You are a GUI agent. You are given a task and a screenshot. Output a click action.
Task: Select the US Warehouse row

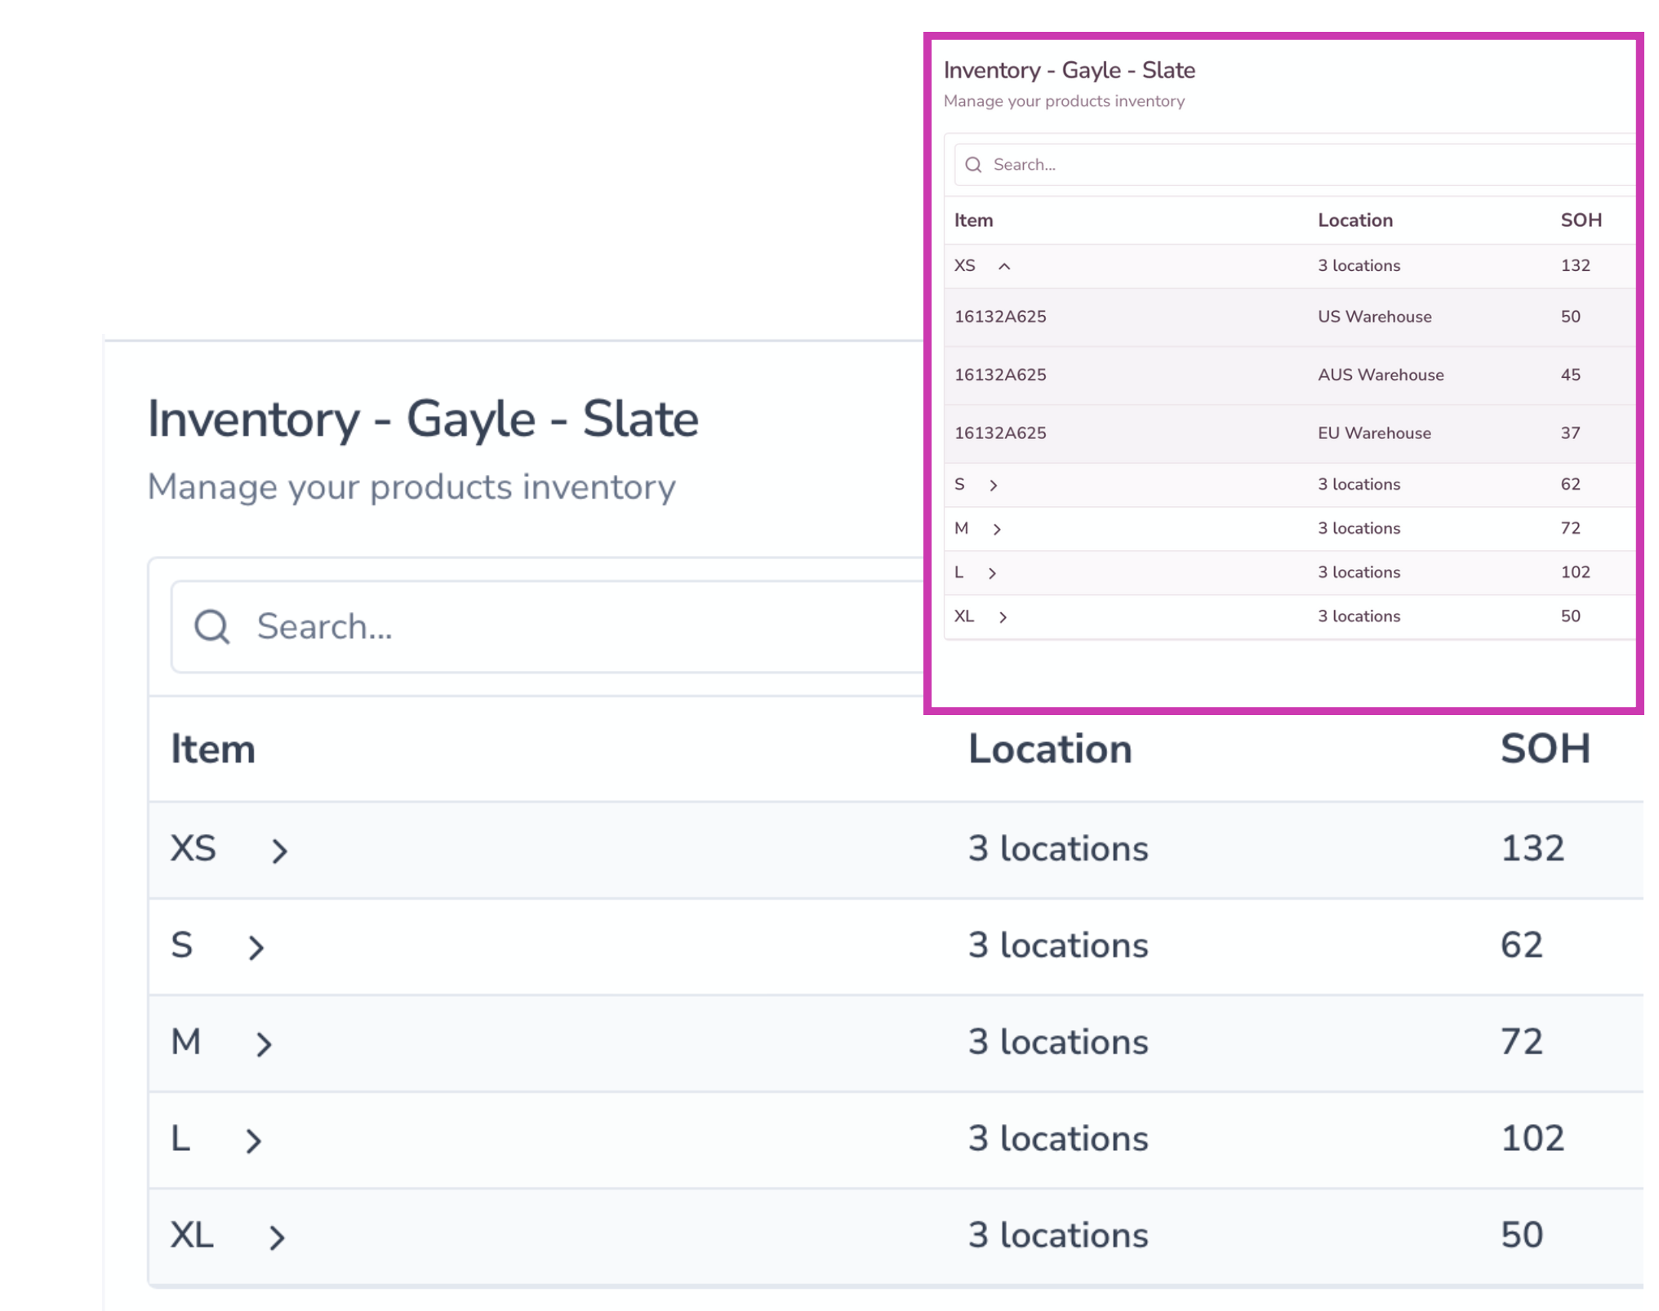pos(1374,317)
